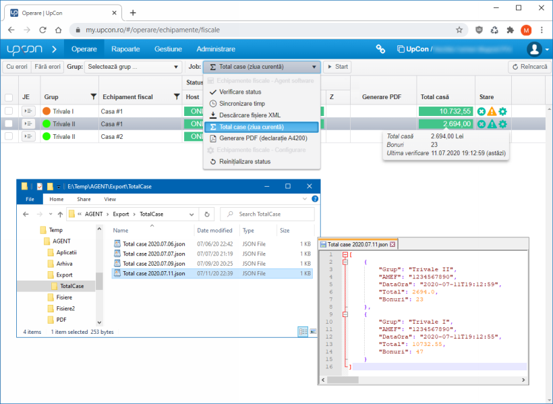Toggle the select-all checkbox in table header

click(9, 97)
